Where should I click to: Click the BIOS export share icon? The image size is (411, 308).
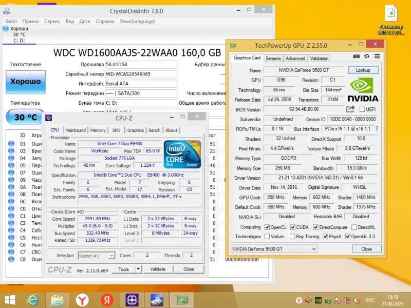[350, 109]
